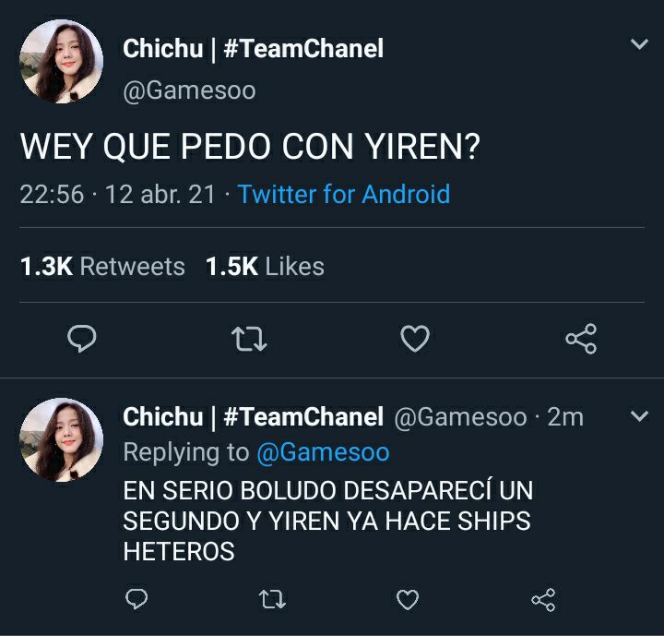Viewport: 664px width, 636px height.
Task: Like the reply tweet
Action: click(x=408, y=599)
